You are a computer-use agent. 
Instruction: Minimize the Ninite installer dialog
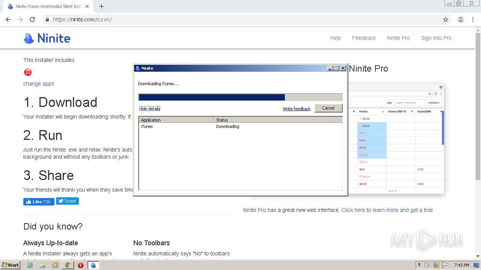point(330,68)
